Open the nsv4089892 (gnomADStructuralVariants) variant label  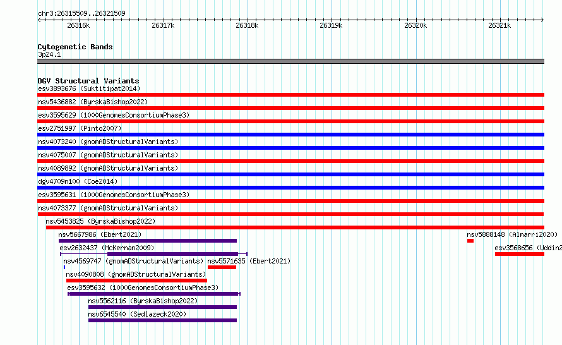(x=108, y=168)
